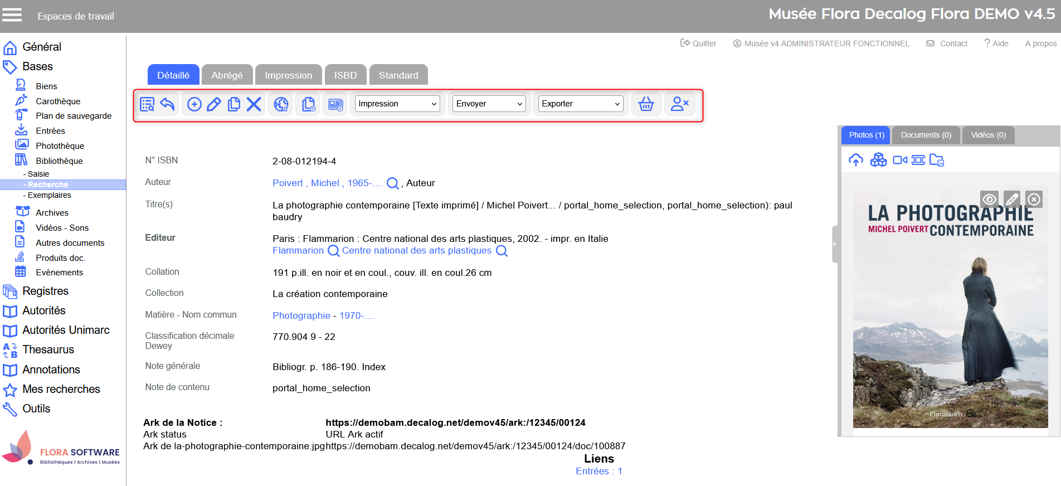This screenshot has height=486, width=1061.
Task: Add record to basket icon
Action: pos(646,104)
